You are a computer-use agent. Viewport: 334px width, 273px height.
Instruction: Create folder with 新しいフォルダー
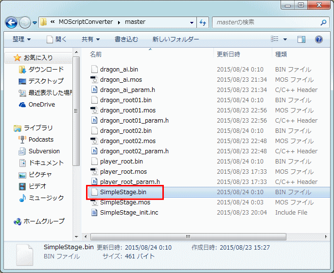click(176, 39)
